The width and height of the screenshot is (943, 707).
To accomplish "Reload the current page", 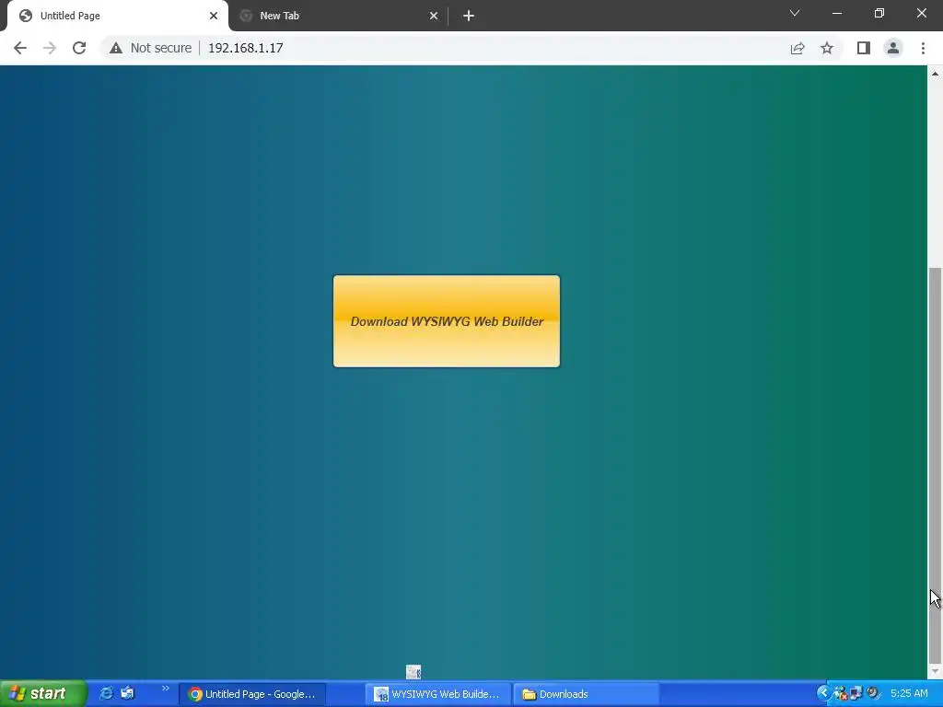I will [x=79, y=48].
